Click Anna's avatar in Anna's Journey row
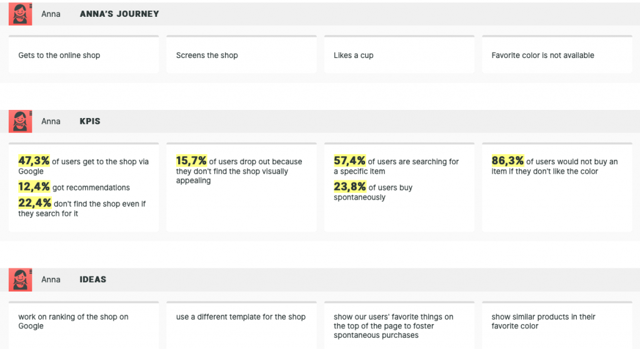640x349 pixels. [x=20, y=14]
